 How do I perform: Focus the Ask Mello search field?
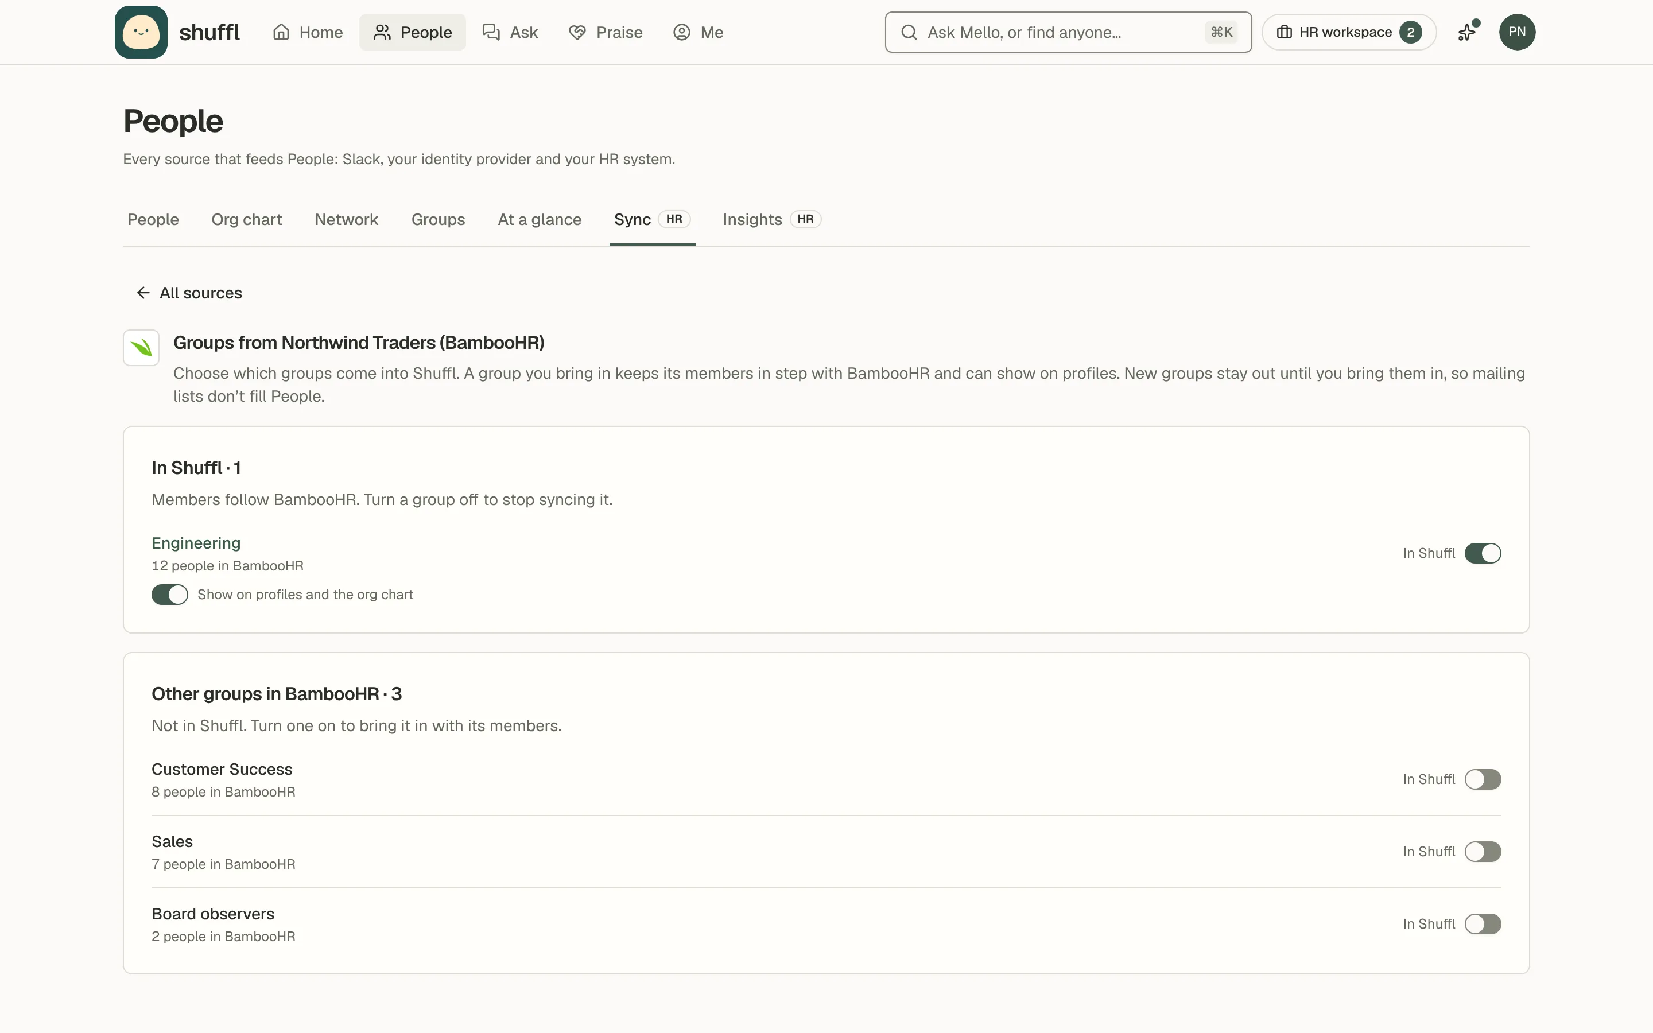pos(1068,32)
